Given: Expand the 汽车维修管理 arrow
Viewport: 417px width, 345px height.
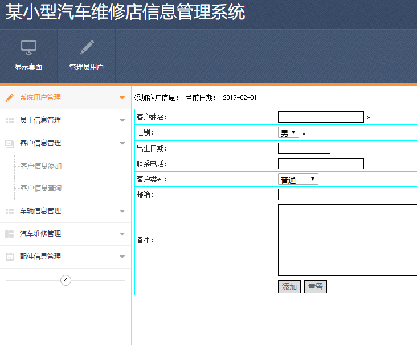Looking at the screenshot, I should (x=122, y=234).
